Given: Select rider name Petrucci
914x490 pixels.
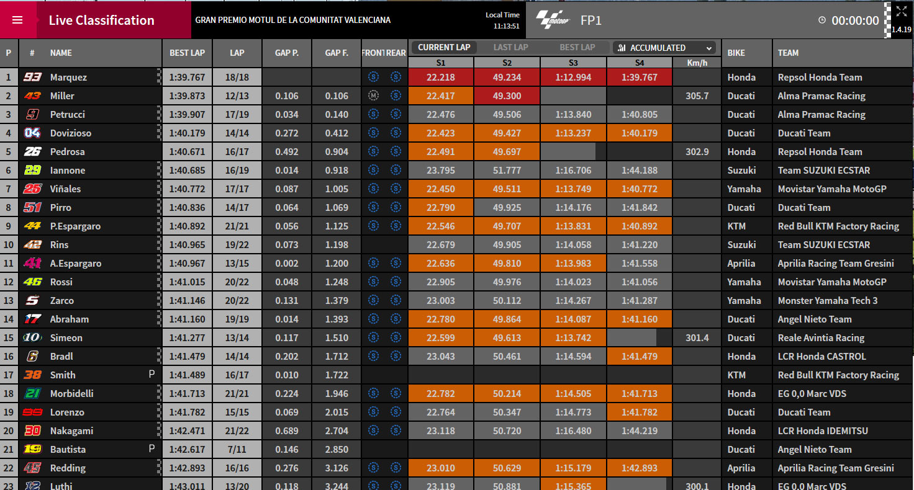Looking at the screenshot, I should click(68, 114).
